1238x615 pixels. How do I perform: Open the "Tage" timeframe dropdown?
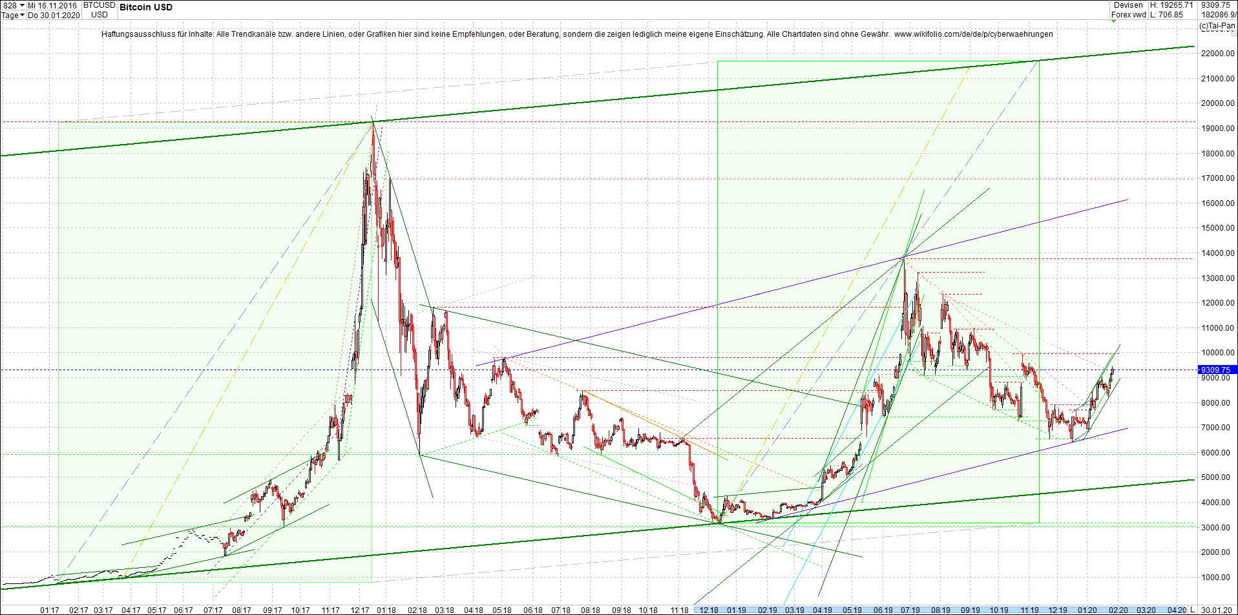point(13,15)
